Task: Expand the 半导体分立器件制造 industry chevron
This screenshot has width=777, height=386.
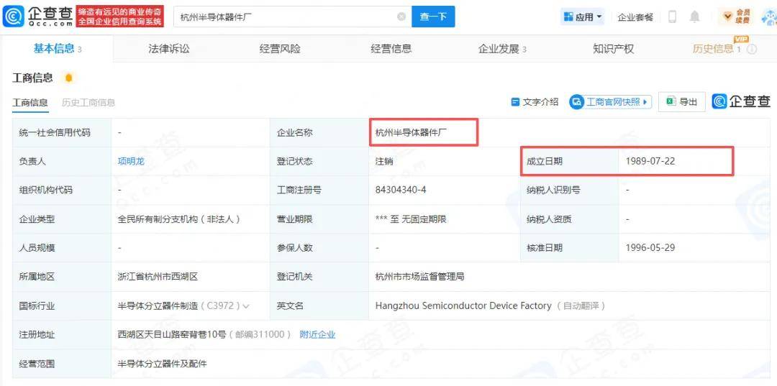Action: (247, 306)
